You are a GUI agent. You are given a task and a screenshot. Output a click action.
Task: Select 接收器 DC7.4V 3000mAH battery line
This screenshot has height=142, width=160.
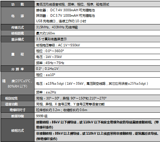point(65,10)
